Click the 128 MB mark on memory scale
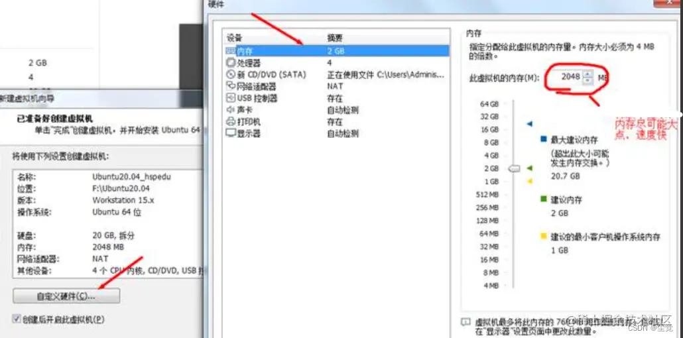This screenshot has width=683, height=338. coord(487,221)
